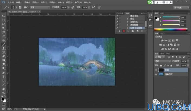Select the Horizontal Type tool

4,77
